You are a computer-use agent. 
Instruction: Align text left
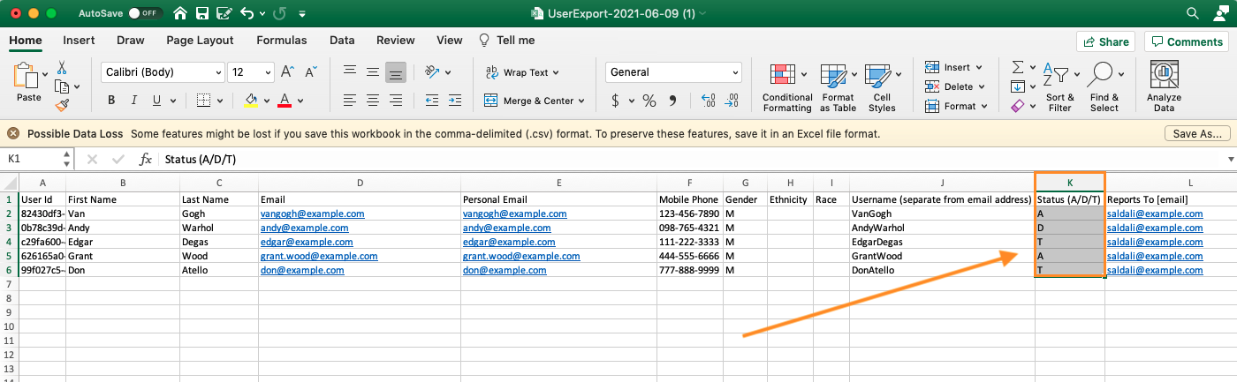pyautogui.click(x=350, y=101)
